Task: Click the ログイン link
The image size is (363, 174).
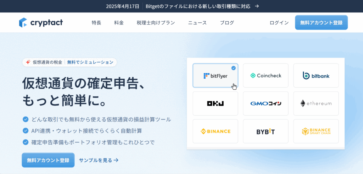Action: 279,23
